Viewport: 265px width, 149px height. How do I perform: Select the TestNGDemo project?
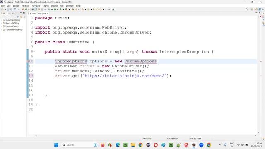click(x=12, y=26)
